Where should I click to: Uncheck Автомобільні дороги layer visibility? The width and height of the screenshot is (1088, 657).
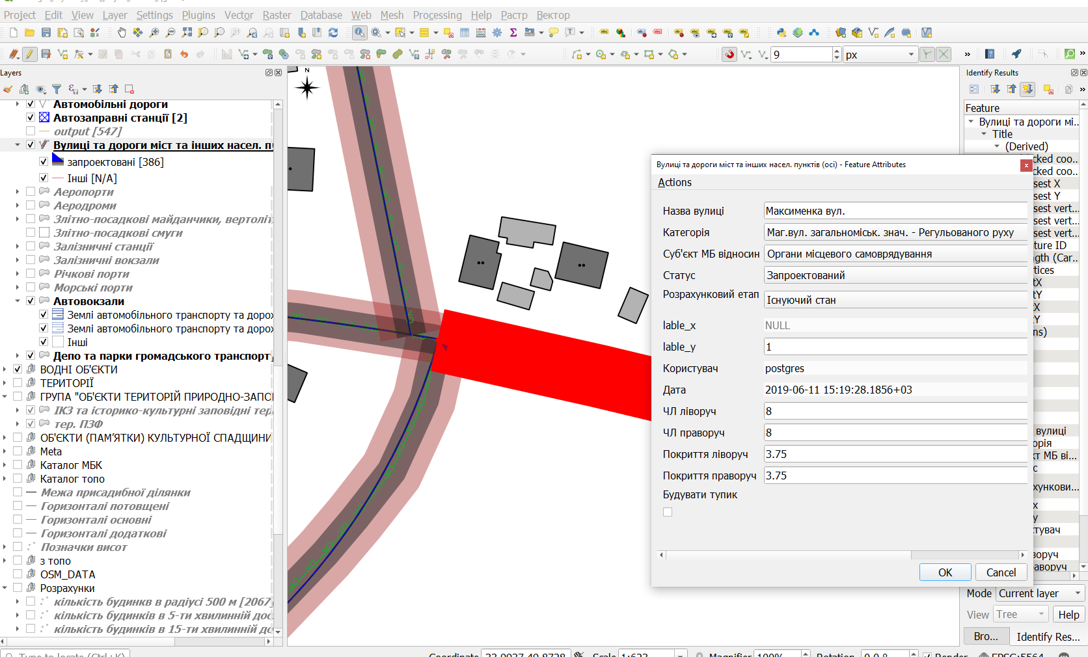coord(31,104)
